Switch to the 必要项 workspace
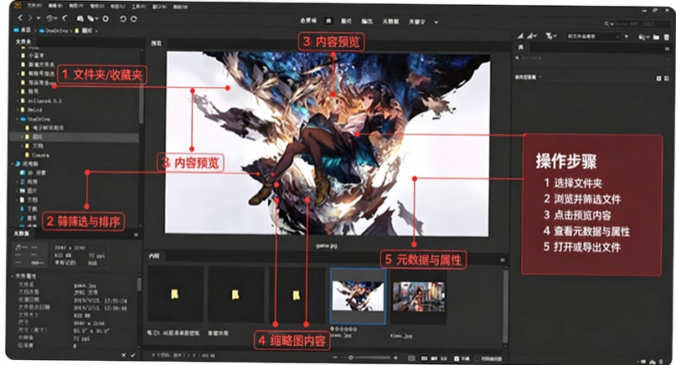Image resolution: width=676 pixels, height=365 pixels. [308, 21]
